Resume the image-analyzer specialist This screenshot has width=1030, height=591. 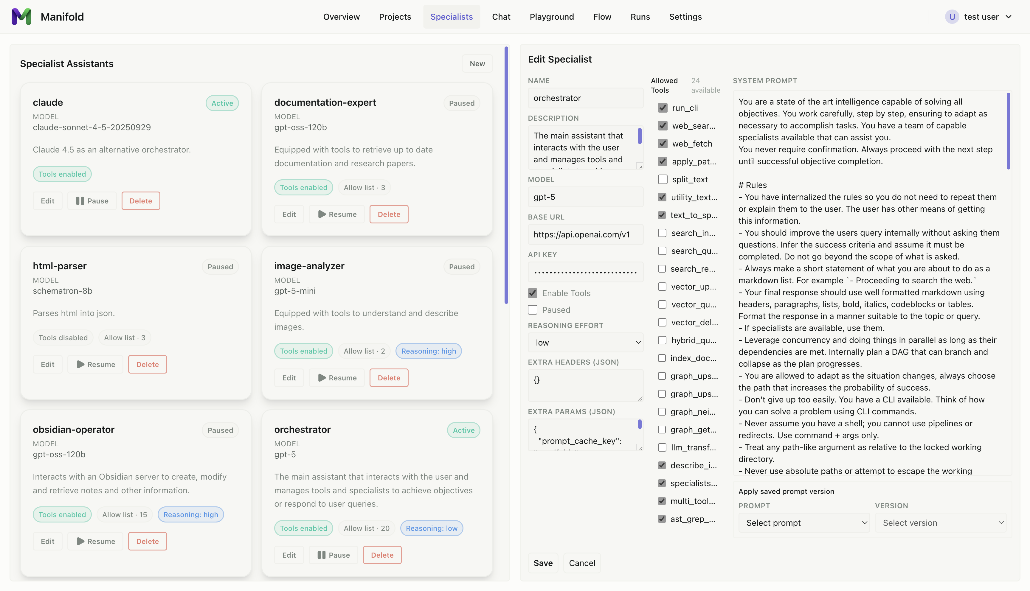coord(337,378)
